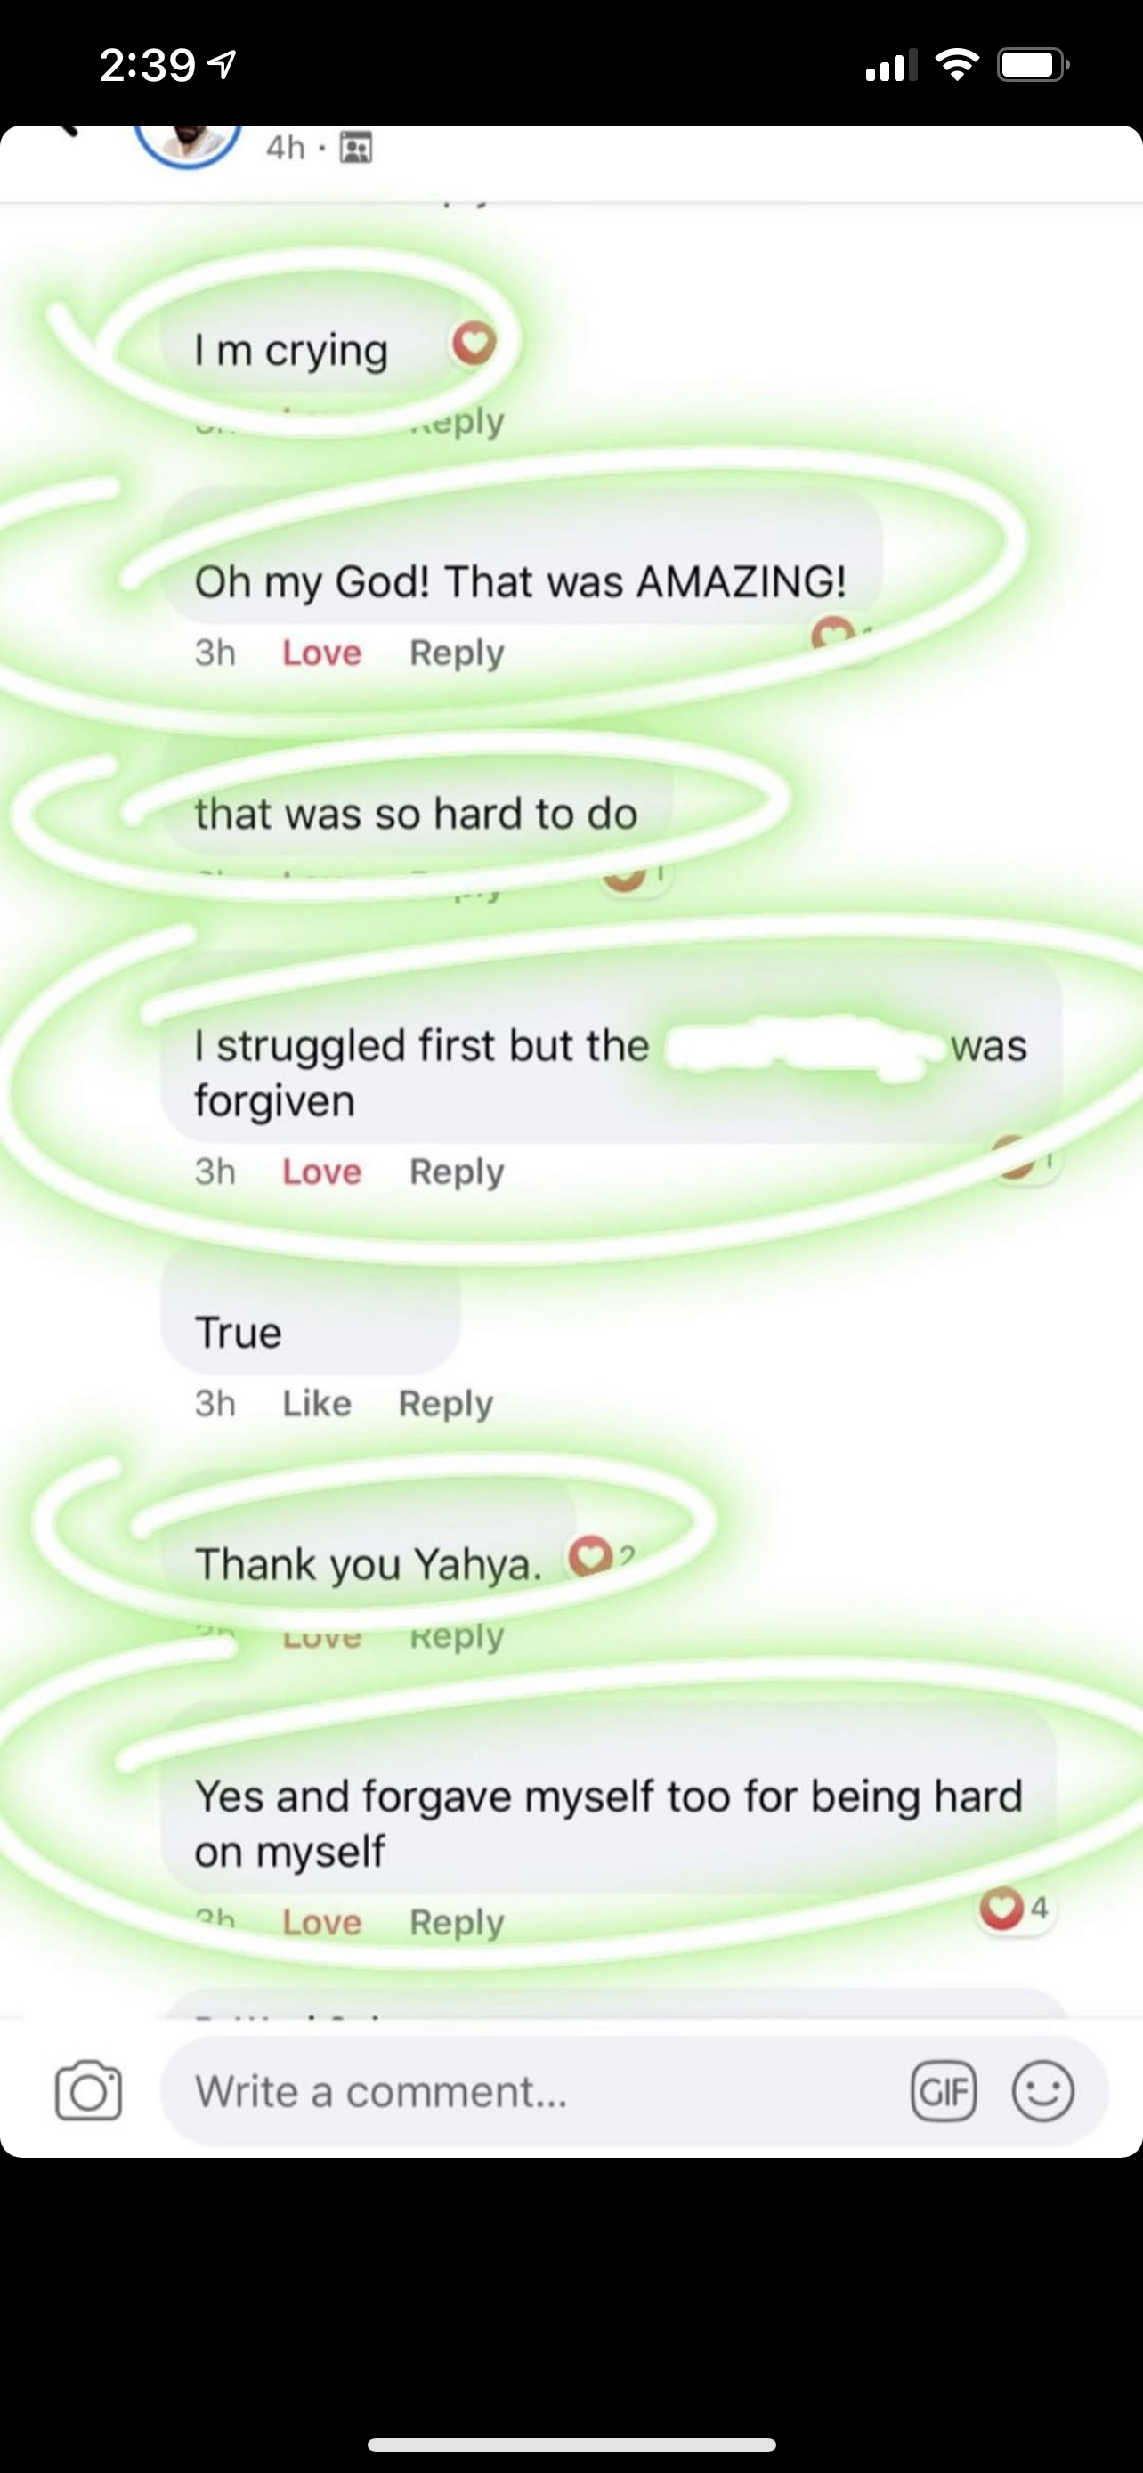Reply to 'Oh my God! That was AMAZING!'
1143x2473 pixels.
click(457, 653)
